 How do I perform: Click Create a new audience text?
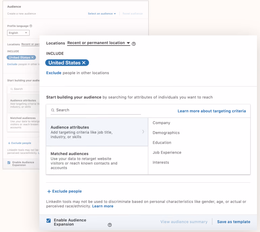21,13
